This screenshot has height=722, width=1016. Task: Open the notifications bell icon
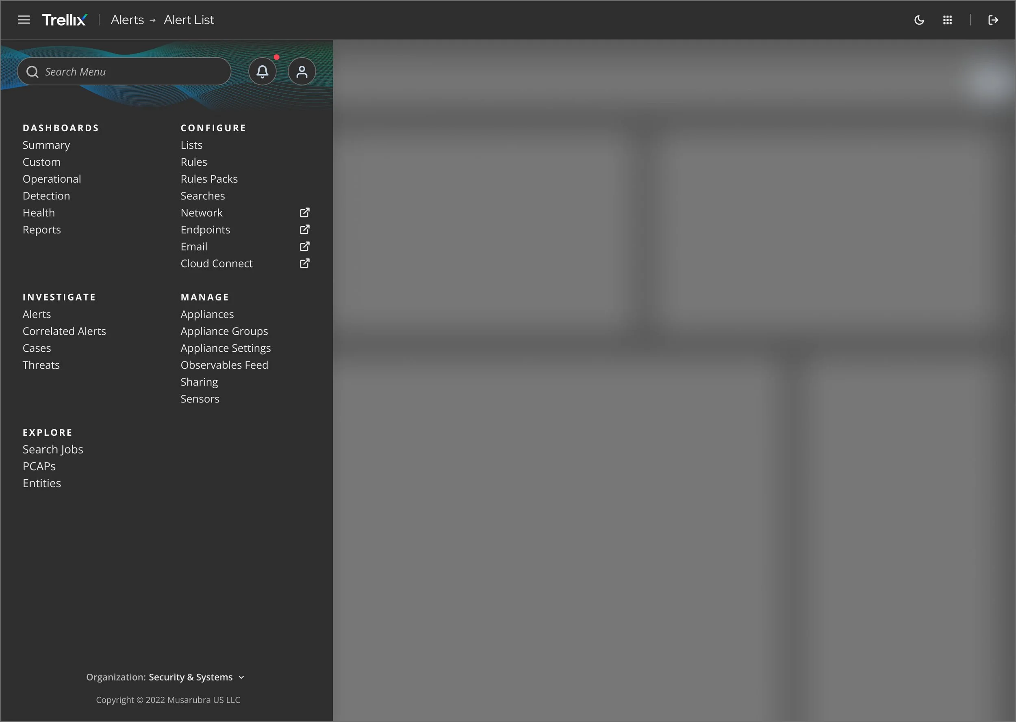click(x=262, y=71)
